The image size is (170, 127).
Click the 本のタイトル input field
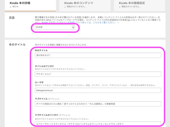[98, 55]
